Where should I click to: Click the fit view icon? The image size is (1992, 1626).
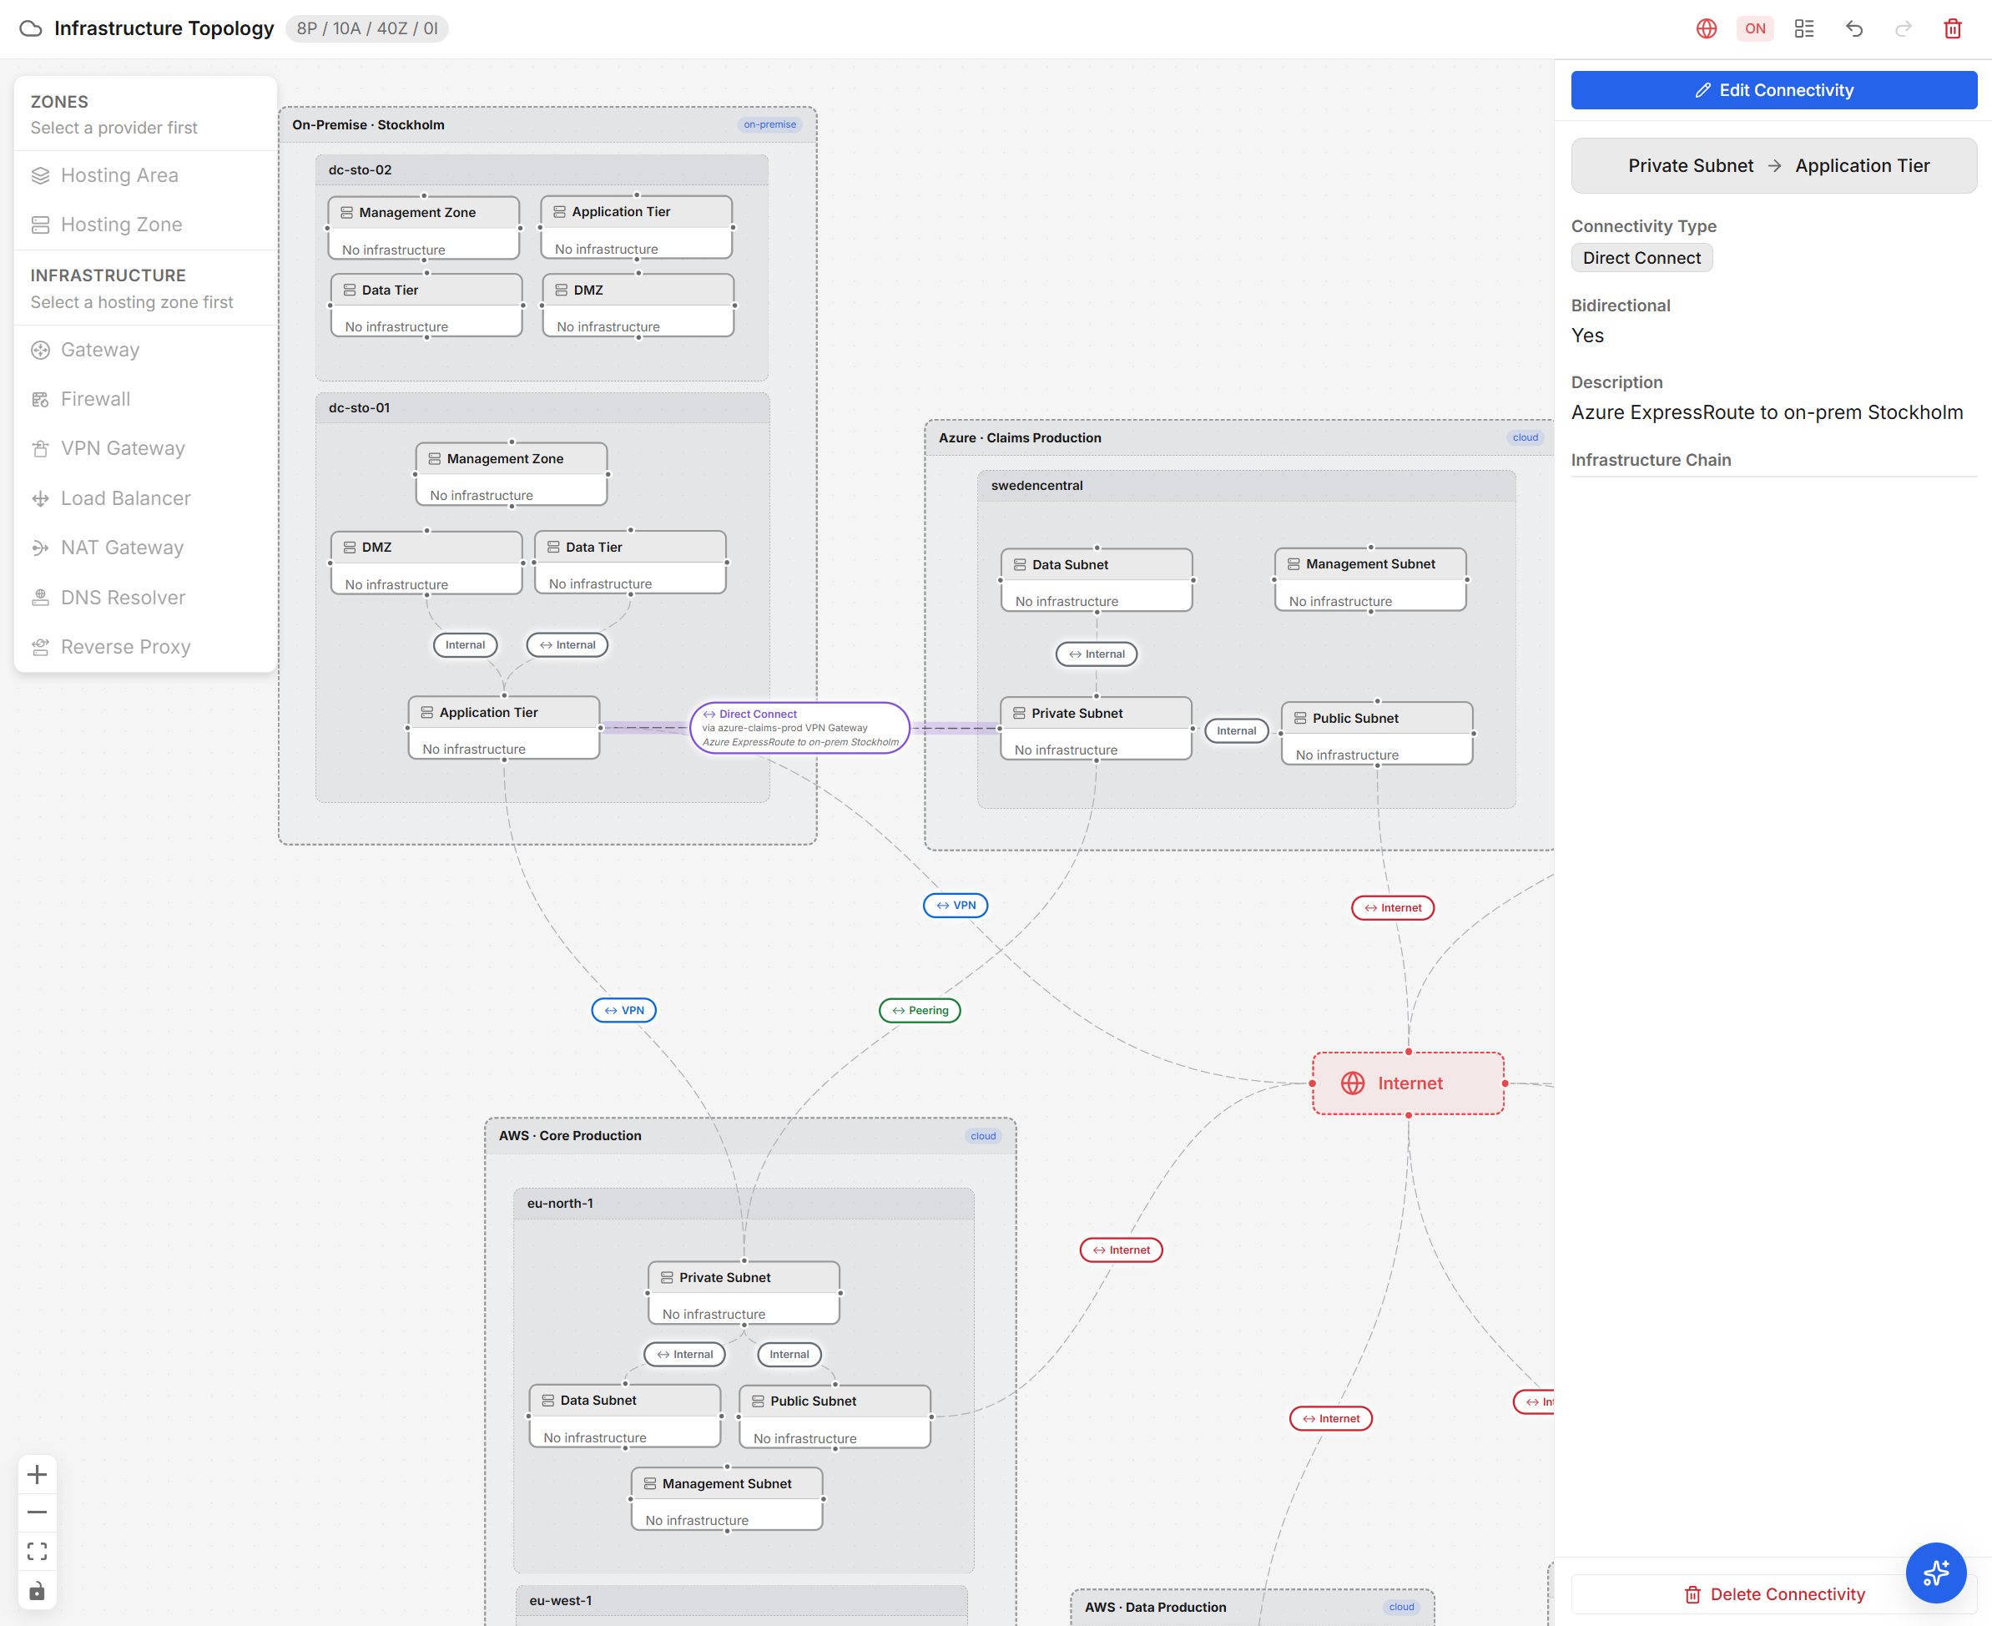point(37,1551)
